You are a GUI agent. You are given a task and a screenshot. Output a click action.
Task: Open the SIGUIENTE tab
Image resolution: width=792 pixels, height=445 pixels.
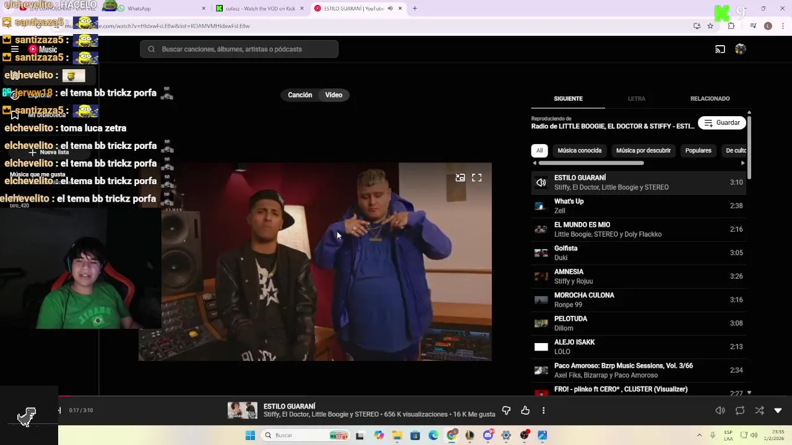tap(568, 99)
